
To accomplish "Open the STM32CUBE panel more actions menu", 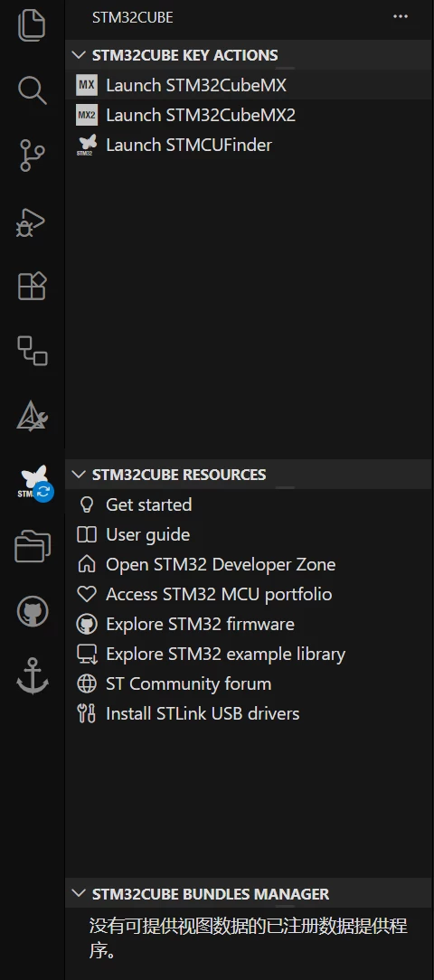I will click(x=401, y=17).
